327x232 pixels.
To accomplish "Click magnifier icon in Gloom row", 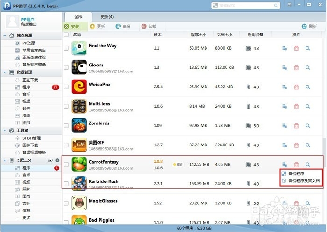I will coord(307,68).
